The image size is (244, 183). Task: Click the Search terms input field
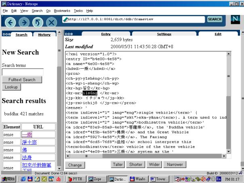point(23,72)
